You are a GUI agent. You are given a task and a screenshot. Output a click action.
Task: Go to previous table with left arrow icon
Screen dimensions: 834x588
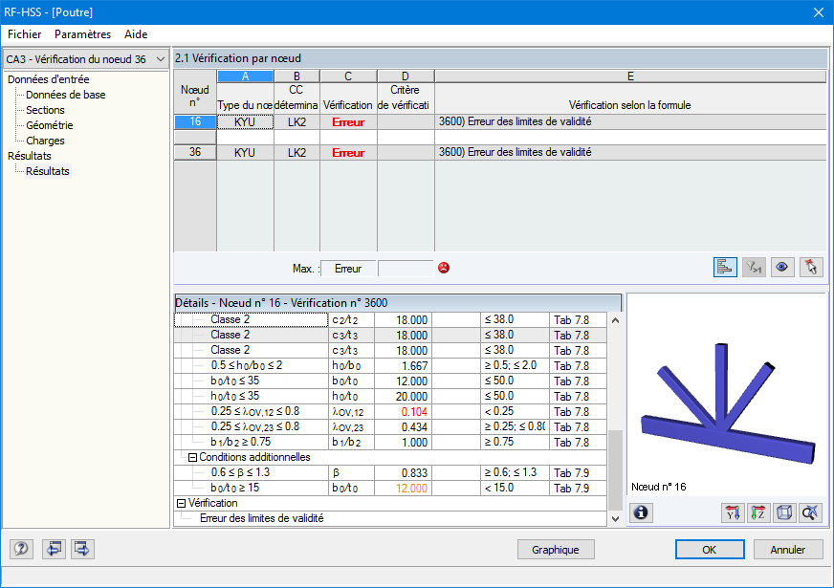(x=54, y=549)
